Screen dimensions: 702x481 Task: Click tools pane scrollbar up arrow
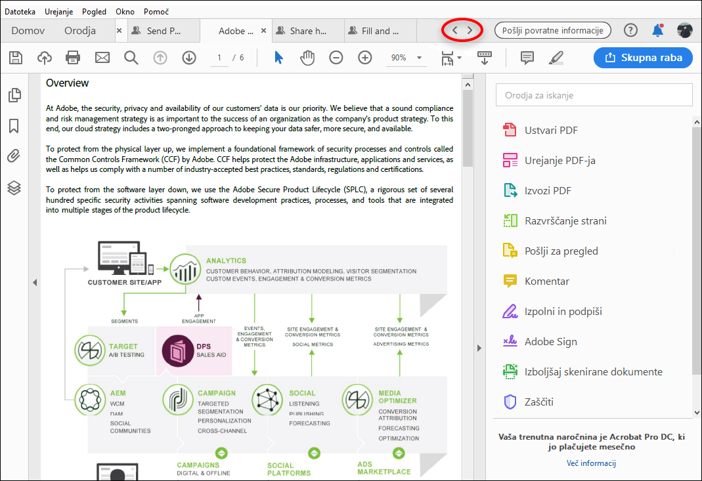[x=697, y=121]
